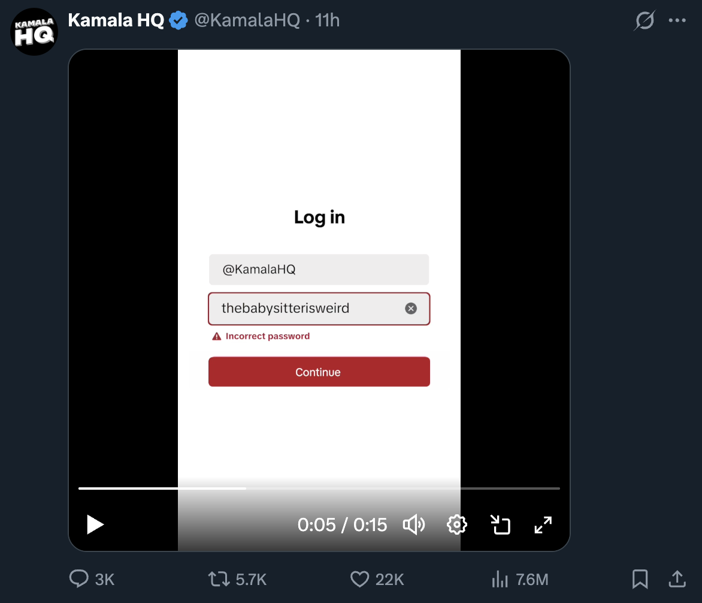This screenshot has height=603, width=702.
Task: Bookmark this tweet
Action: pos(640,579)
